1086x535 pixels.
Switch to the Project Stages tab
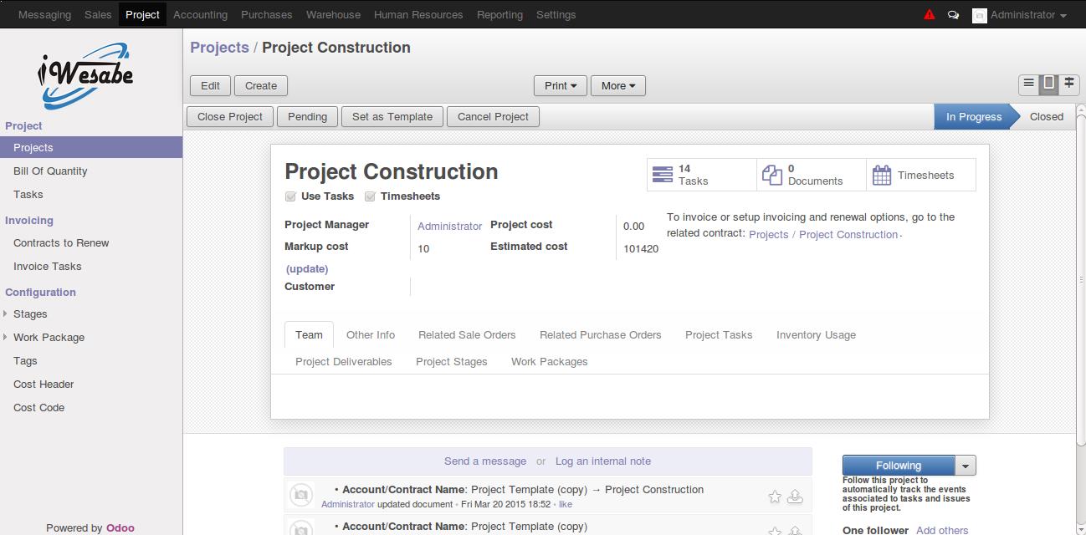[452, 361]
